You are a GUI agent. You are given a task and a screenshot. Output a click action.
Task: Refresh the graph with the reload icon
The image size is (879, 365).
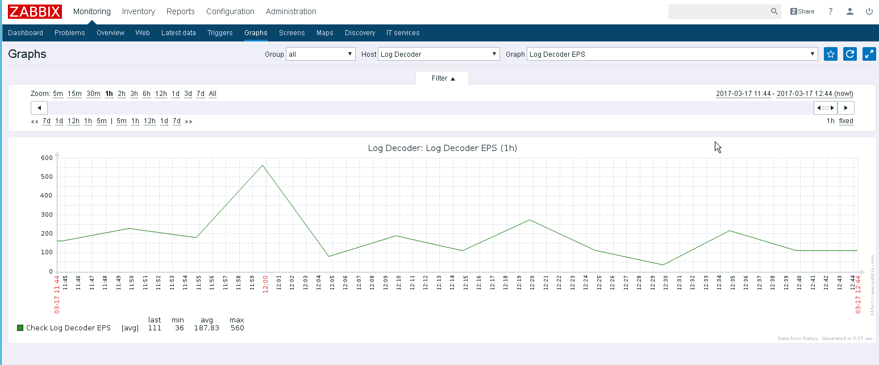(850, 54)
